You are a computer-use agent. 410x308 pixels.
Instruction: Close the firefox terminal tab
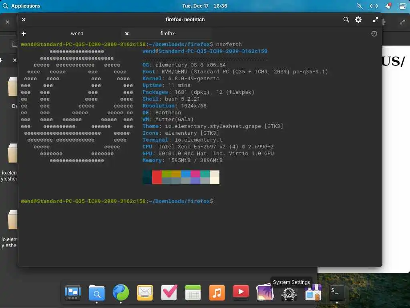[127, 34]
